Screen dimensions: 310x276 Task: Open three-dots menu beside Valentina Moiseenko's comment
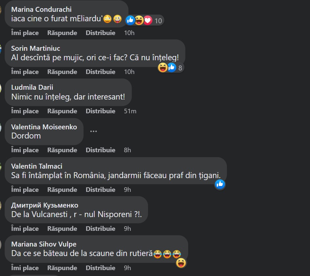coord(94,131)
